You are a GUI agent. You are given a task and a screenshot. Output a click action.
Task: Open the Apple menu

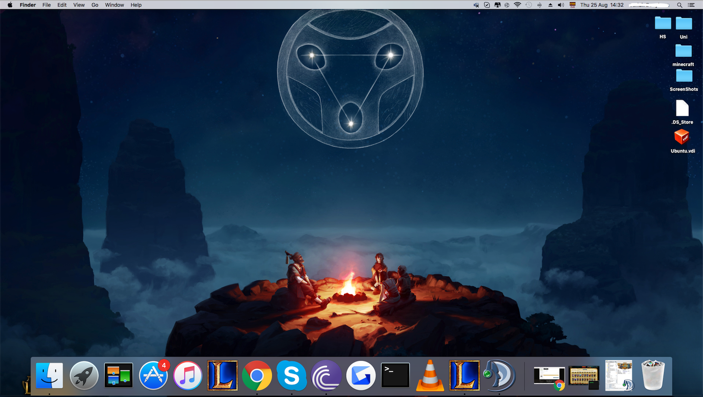(x=10, y=5)
